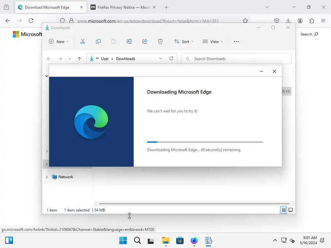
Task: Click the Edge installer icon on the taskbar
Action: coord(208,240)
